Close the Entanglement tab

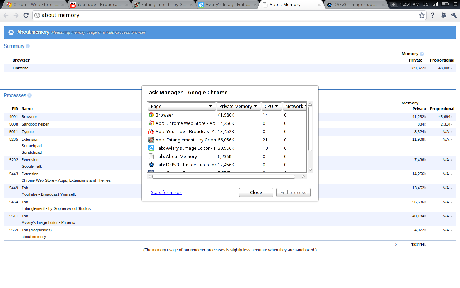pyautogui.click(x=191, y=5)
